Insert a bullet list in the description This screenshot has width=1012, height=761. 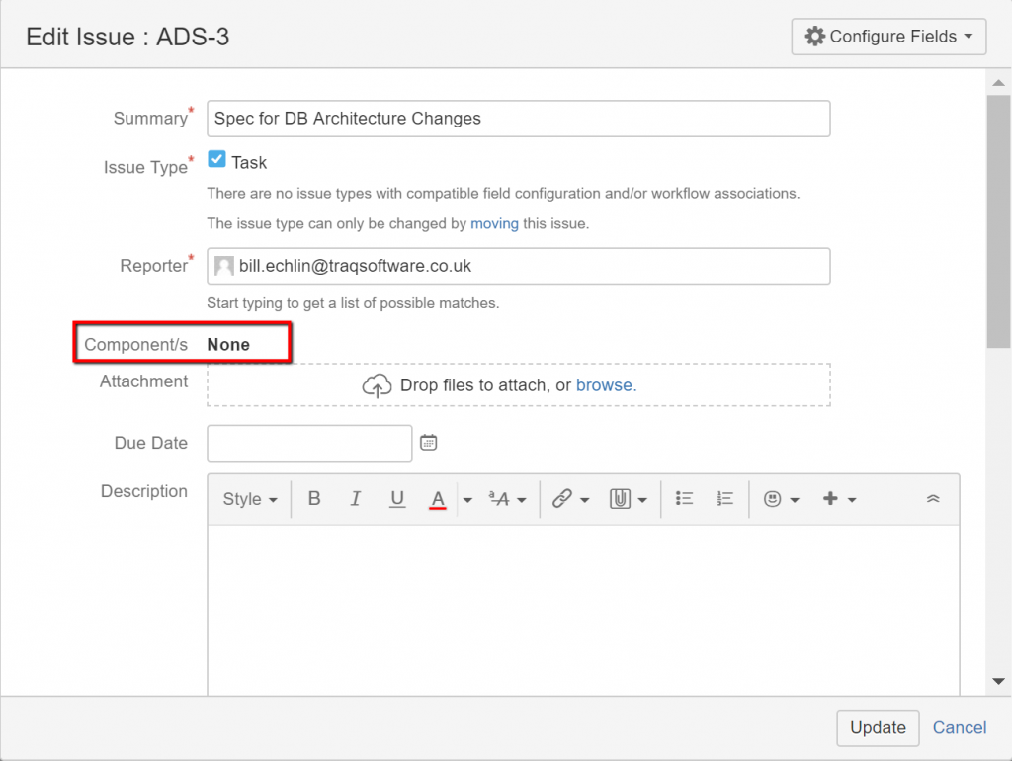[x=684, y=498]
